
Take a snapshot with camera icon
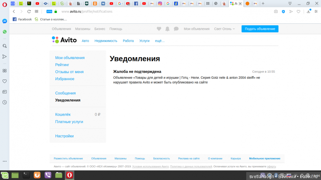(x=276, y=11)
